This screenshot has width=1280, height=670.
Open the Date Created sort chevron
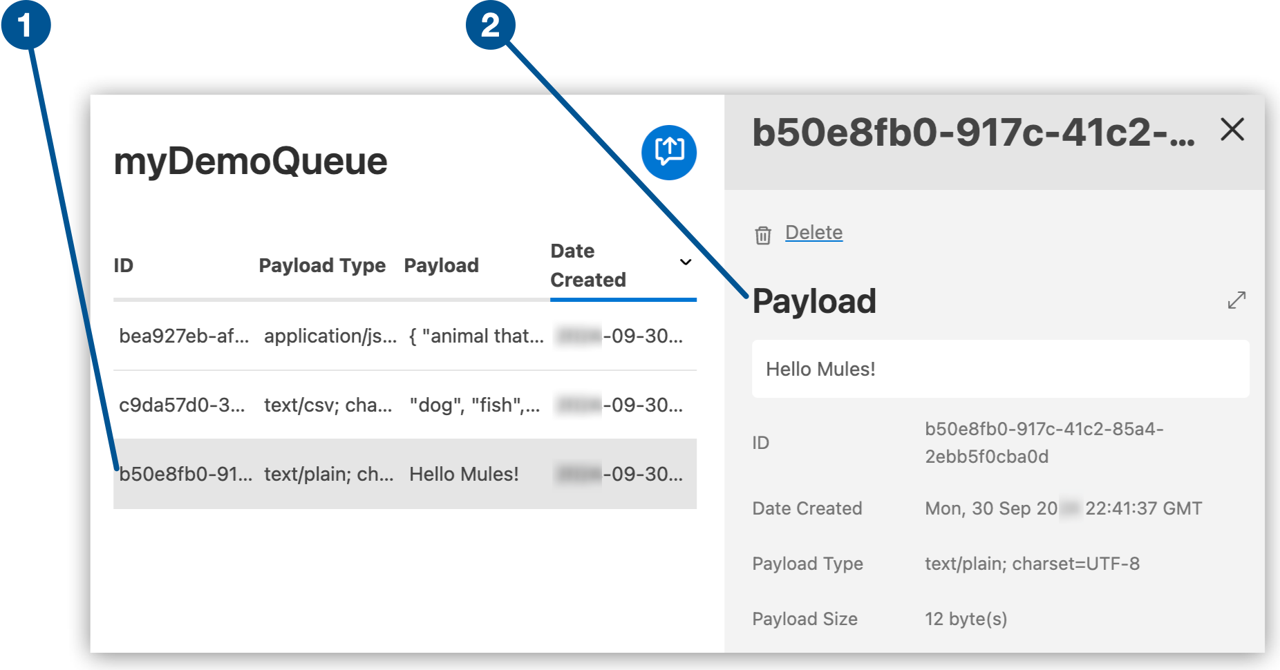(x=685, y=262)
